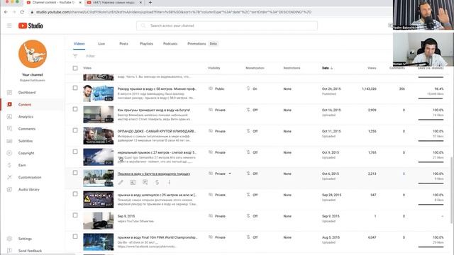Click the Filter text input
Image resolution: width=454 pixels, height=255 pixels.
pos(90,56)
